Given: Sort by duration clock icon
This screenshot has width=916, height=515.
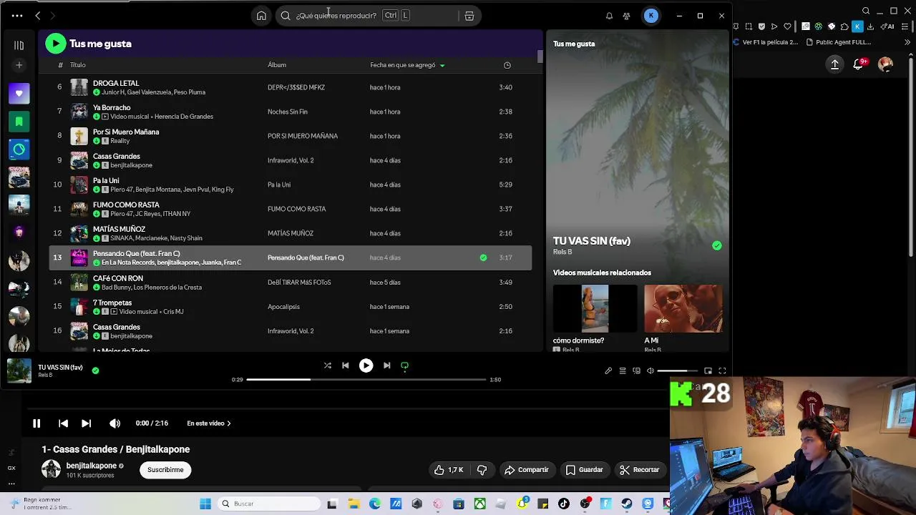Looking at the screenshot, I should coord(507,65).
